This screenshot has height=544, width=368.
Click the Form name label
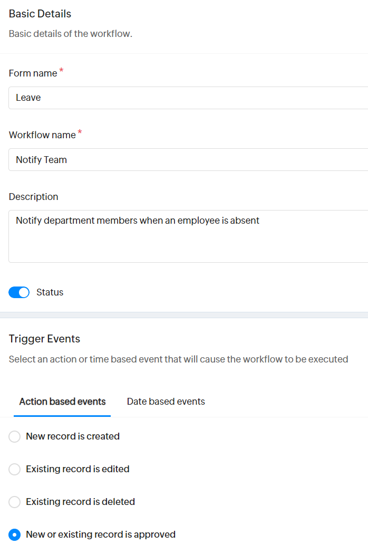pos(33,73)
